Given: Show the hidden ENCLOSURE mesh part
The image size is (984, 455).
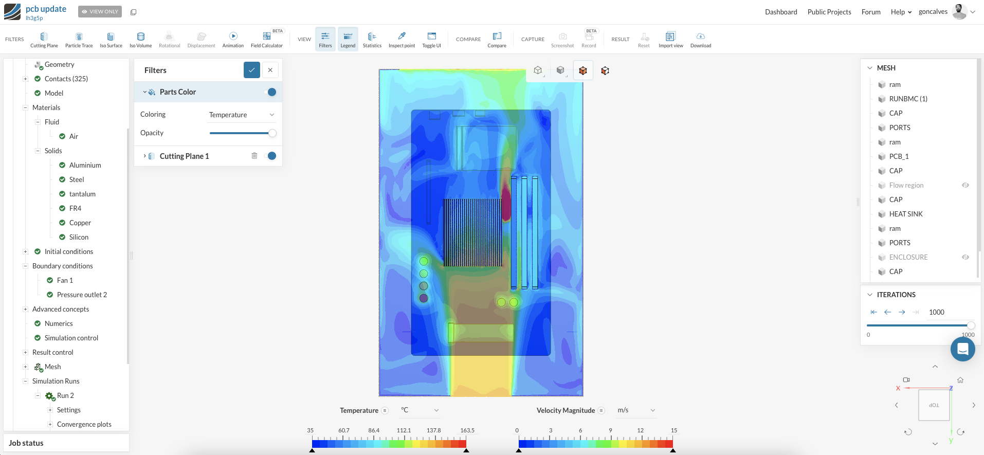Looking at the screenshot, I should click(965, 257).
